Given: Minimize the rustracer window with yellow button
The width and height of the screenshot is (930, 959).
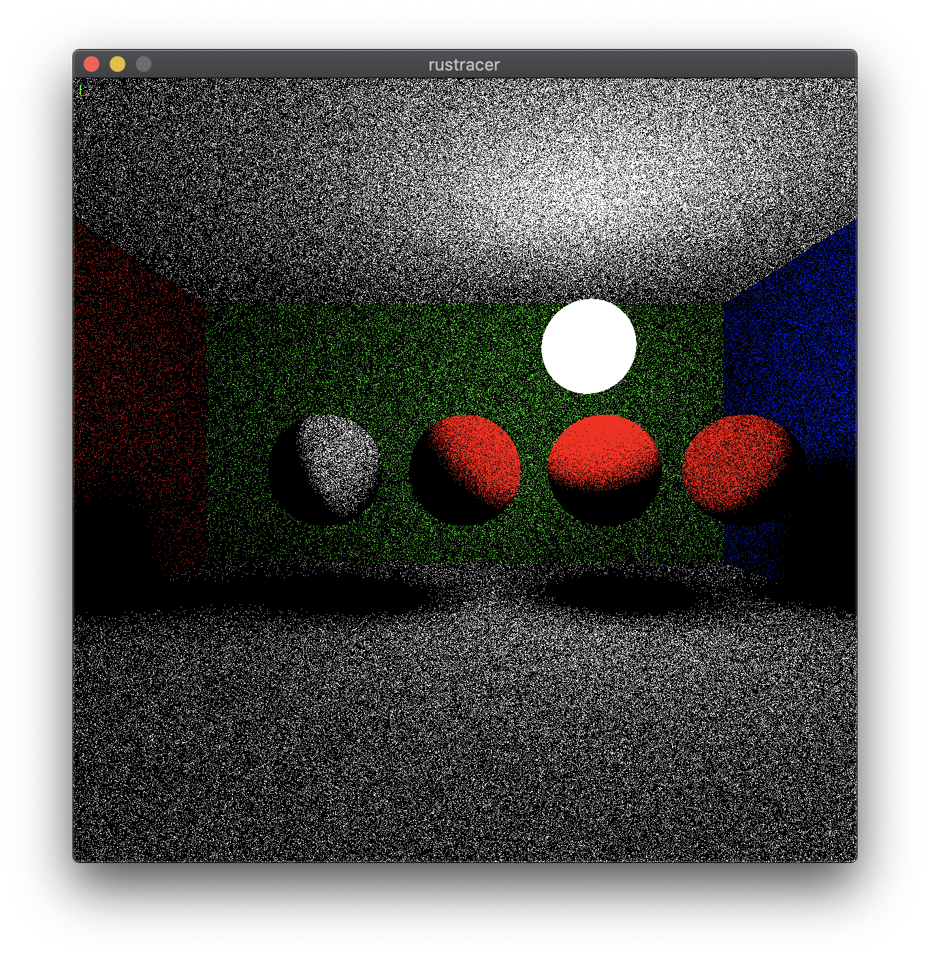Looking at the screenshot, I should [118, 64].
